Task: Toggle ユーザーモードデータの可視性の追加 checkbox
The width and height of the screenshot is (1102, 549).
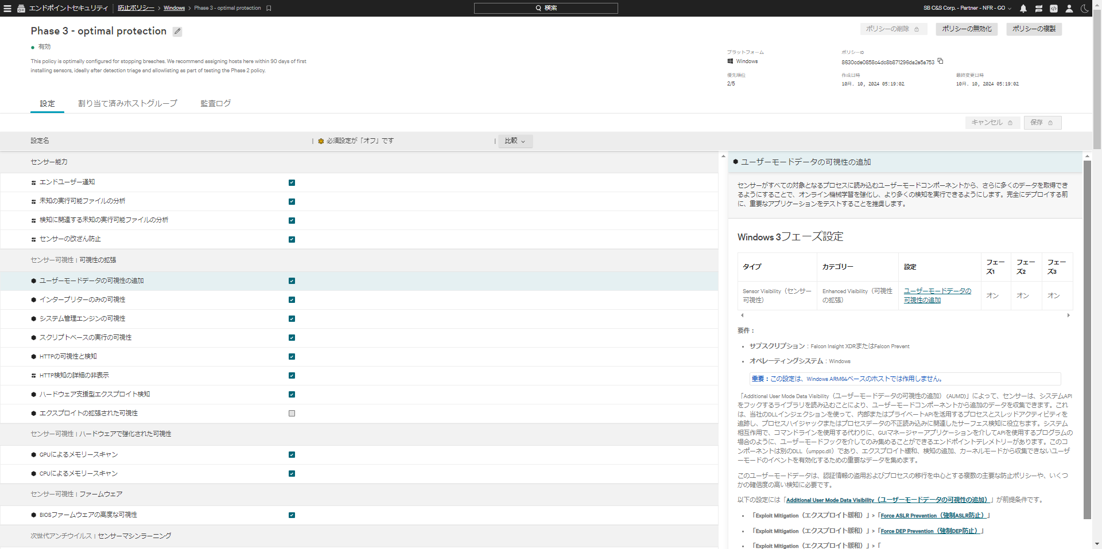Action: tap(292, 281)
